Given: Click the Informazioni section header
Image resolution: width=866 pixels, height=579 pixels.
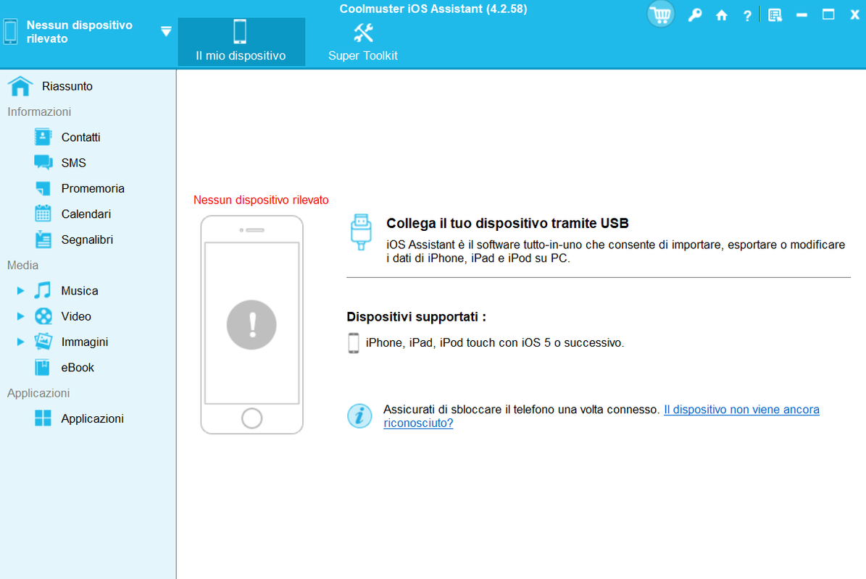Looking at the screenshot, I should pyautogui.click(x=39, y=111).
